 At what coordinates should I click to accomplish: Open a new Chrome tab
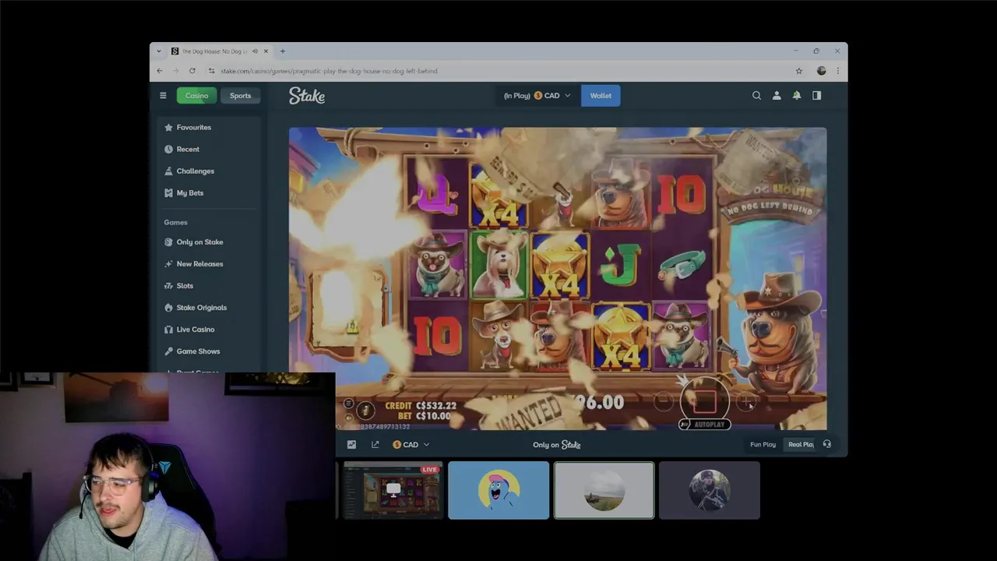point(283,51)
